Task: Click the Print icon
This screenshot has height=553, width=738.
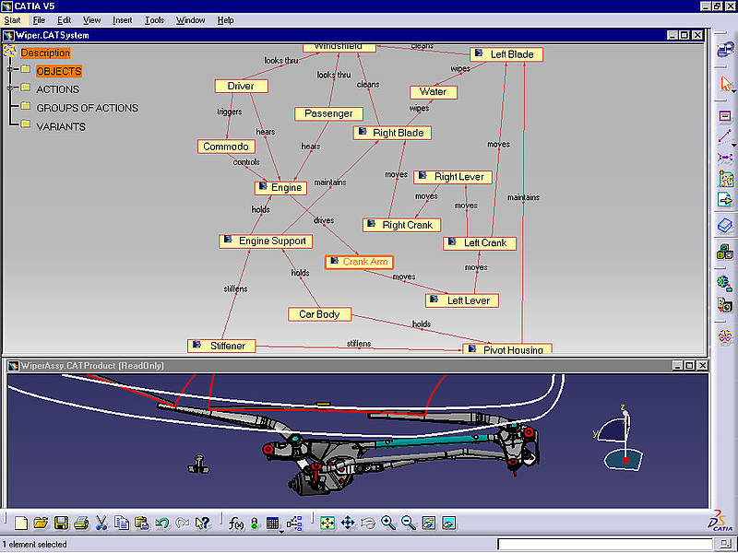Action: 81,523
